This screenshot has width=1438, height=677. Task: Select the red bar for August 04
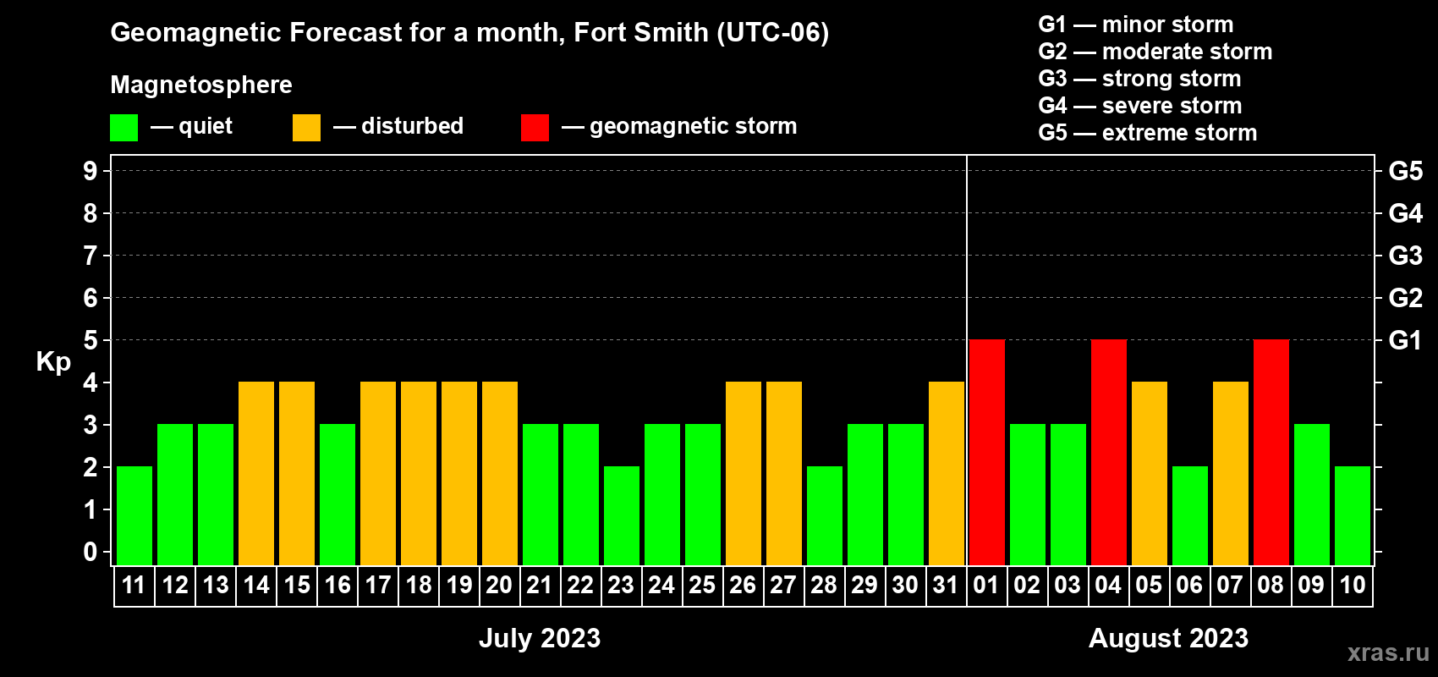click(x=1109, y=453)
